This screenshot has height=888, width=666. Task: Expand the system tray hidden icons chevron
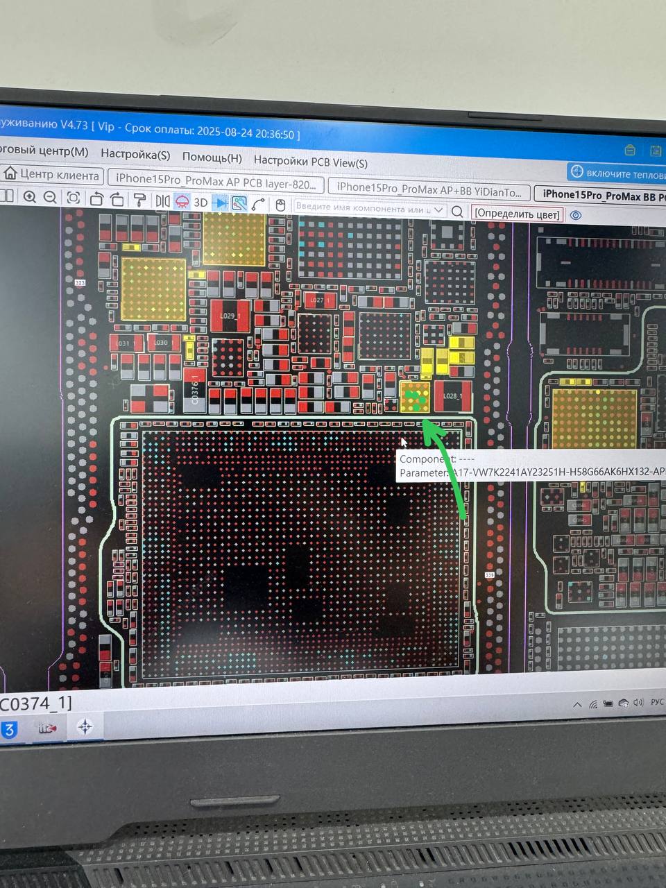[577, 705]
